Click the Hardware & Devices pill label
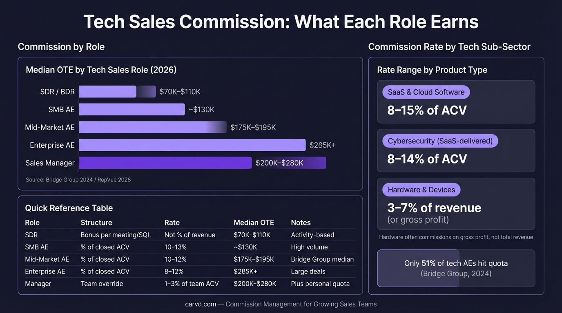Image resolution: width=562 pixels, height=313 pixels. point(421,190)
